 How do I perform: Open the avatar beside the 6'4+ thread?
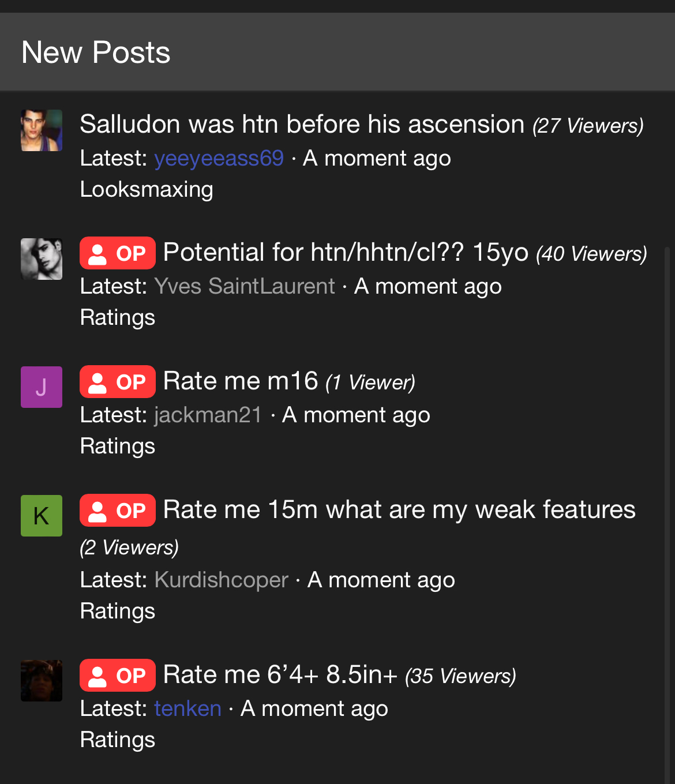click(x=42, y=681)
